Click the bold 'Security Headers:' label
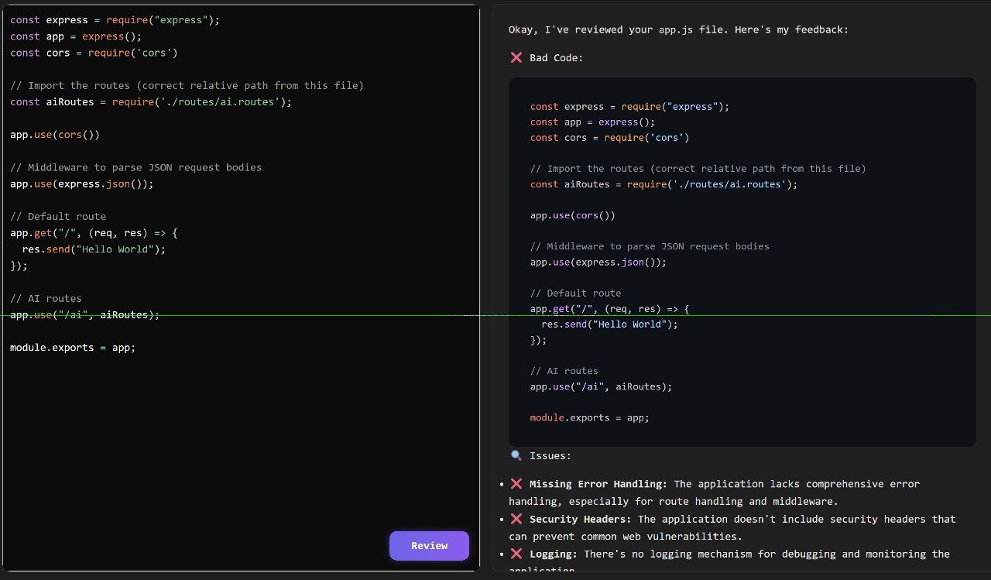Viewport: 991px width, 580px height. click(581, 519)
